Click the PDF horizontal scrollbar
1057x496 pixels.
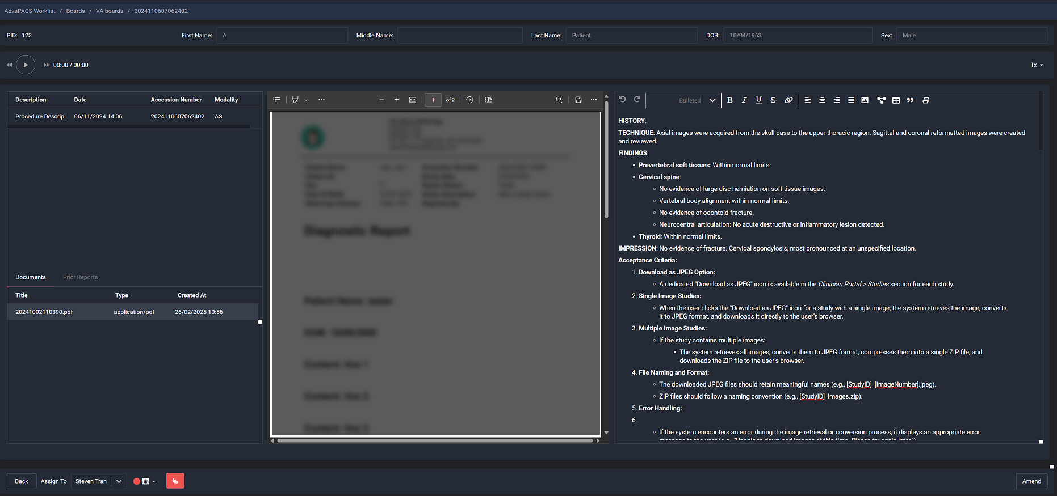tap(435, 440)
